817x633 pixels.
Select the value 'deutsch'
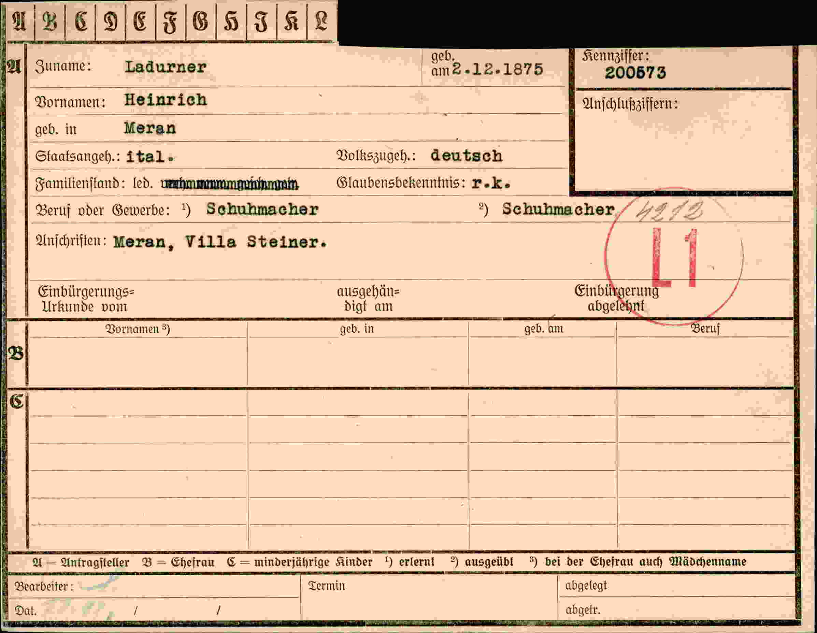[467, 156]
